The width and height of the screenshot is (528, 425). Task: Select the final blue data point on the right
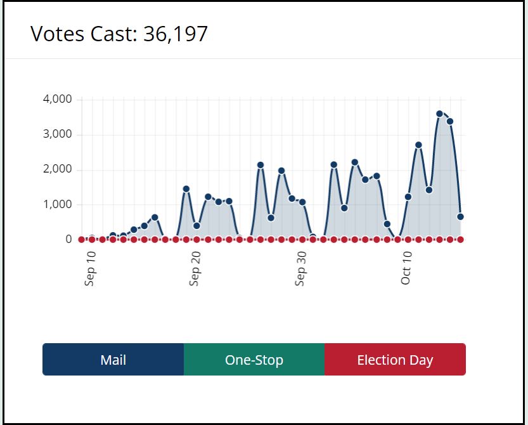click(460, 217)
